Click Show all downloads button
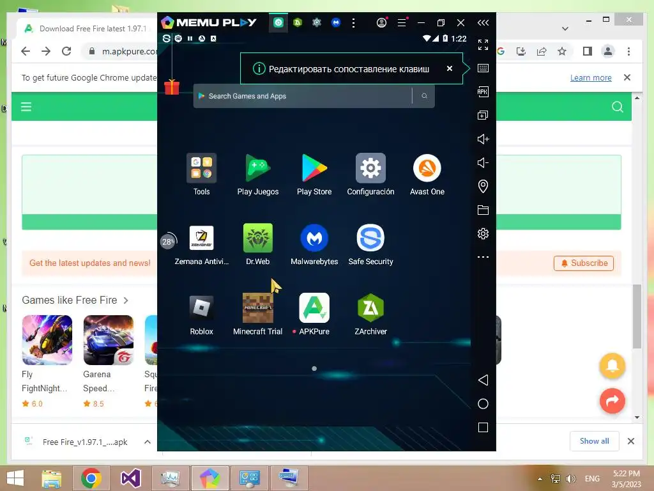 (x=595, y=441)
